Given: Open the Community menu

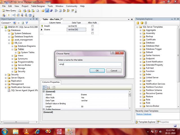Looking at the screenshot, I should 72,6.
